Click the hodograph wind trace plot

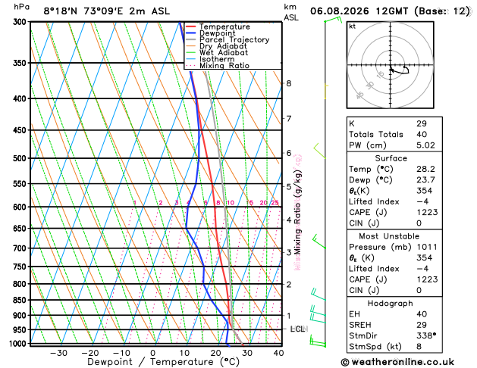(400, 70)
